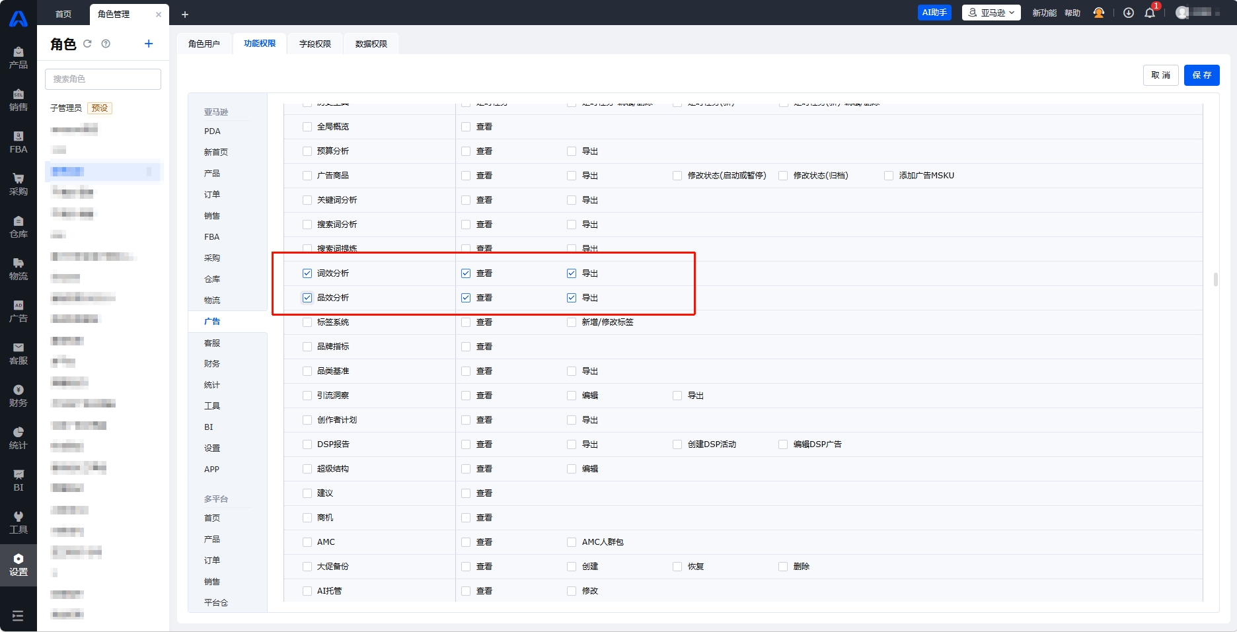Check 修改状态(归档) permission
1237x632 pixels.
783,176
